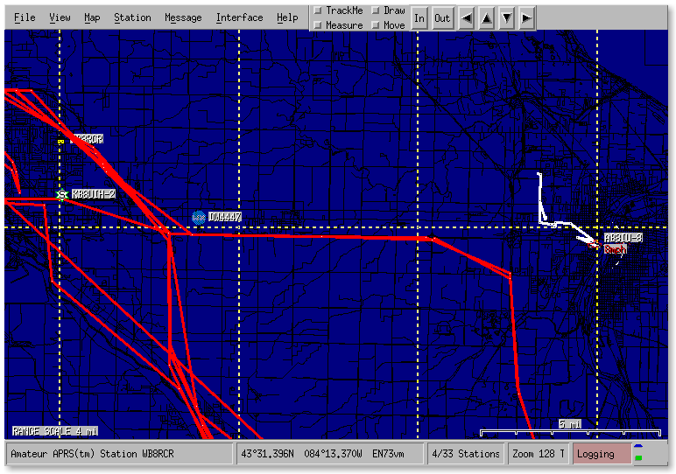Zoom in using the In button
The width and height of the screenshot is (676, 474).
click(x=419, y=17)
